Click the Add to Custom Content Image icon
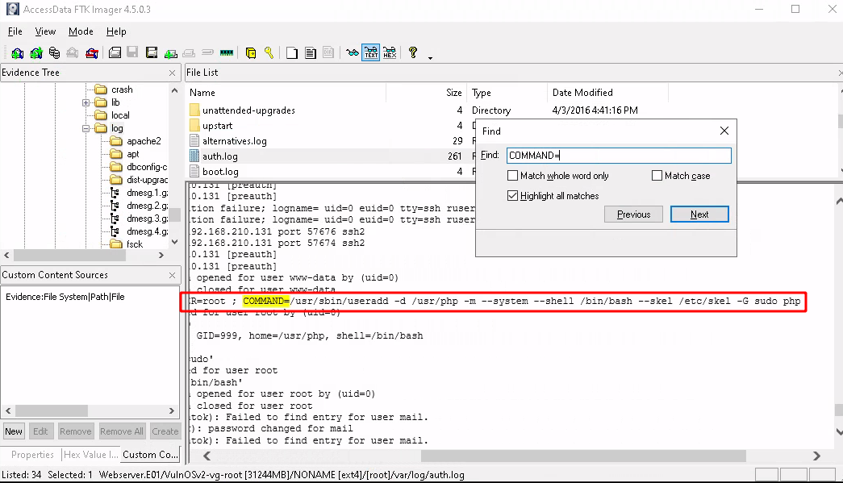This screenshot has width=843, height=483. (x=171, y=52)
